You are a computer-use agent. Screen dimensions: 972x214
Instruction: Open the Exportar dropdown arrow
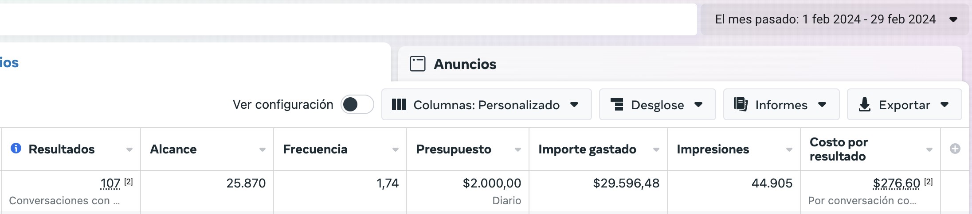click(945, 105)
